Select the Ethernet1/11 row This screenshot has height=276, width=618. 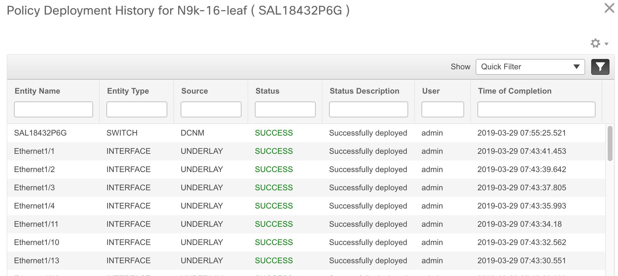click(306, 224)
